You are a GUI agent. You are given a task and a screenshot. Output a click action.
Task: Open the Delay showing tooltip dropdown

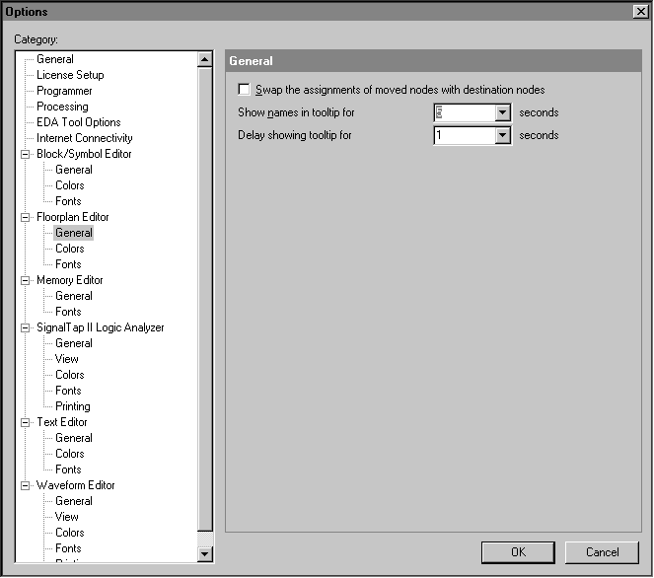(502, 135)
